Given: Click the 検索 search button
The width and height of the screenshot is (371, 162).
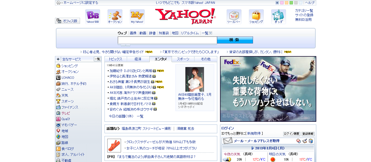Looking at the screenshot, I should (235, 40).
